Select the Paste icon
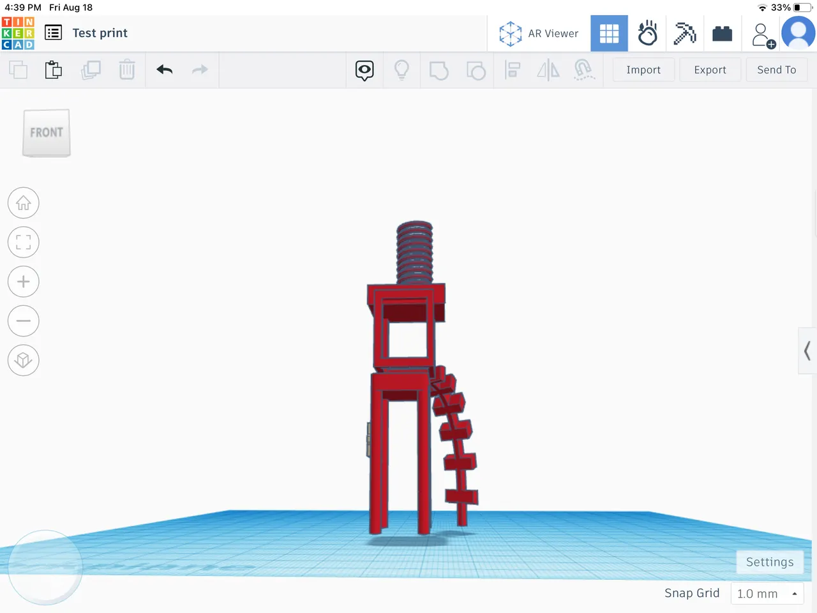 [54, 70]
